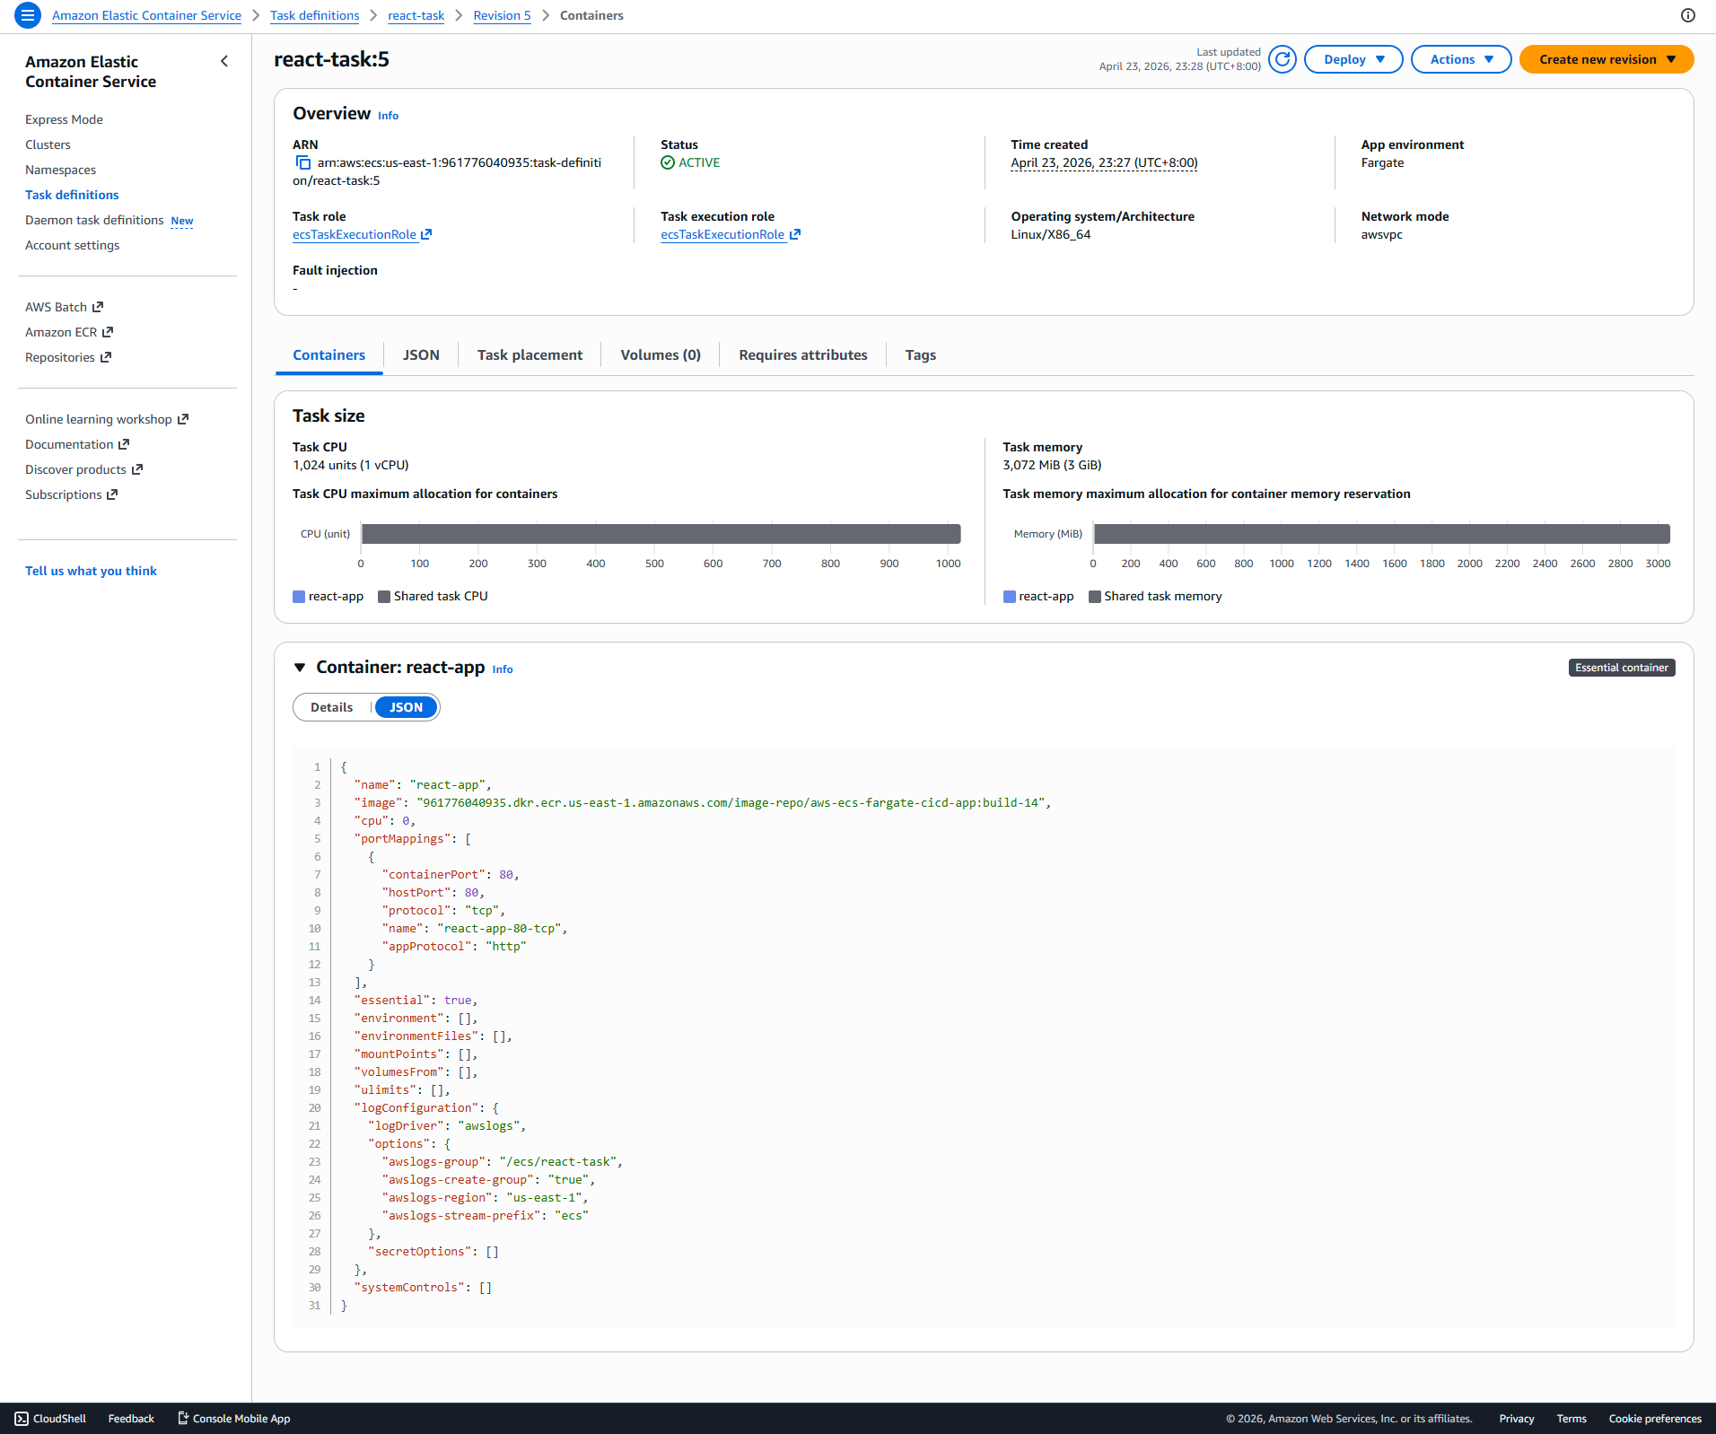The height and width of the screenshot is (1434, 1716).
Task: Click the Shared task CPU legend swatch
Action: (x=384, y=597)
